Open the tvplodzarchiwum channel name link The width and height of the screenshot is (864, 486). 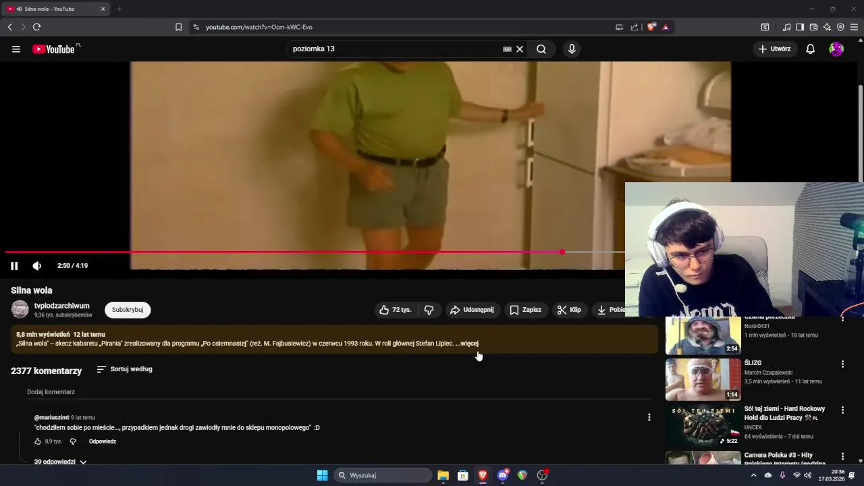click(x=62, y=306)
